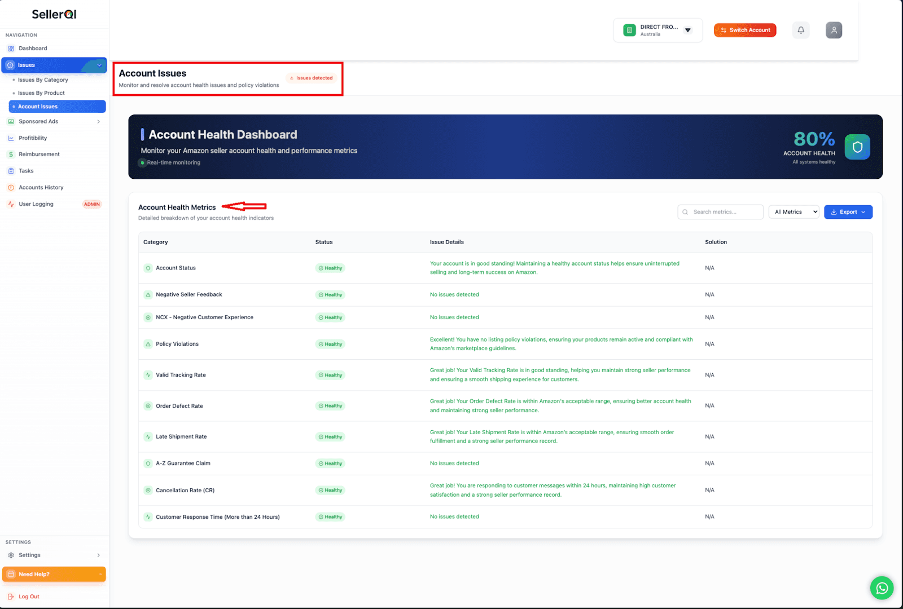Open the WhatsApp chat bubble

tap(882, 588)
